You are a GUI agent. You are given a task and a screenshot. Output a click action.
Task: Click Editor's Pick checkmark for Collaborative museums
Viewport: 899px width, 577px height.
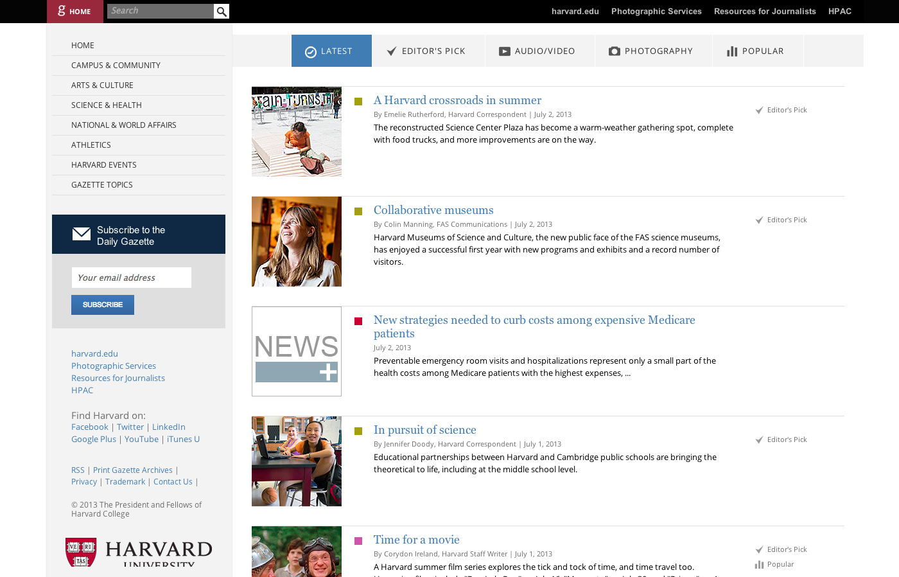pyautogui.click(x=759, y=220)
